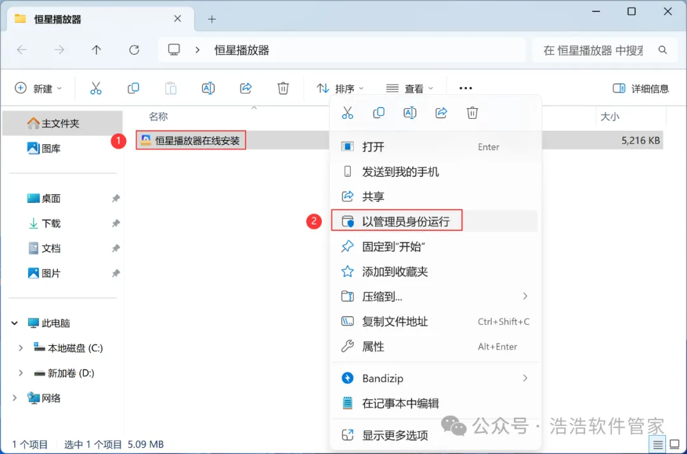Unpin 下载 using its pin icon

coord(116,223)
